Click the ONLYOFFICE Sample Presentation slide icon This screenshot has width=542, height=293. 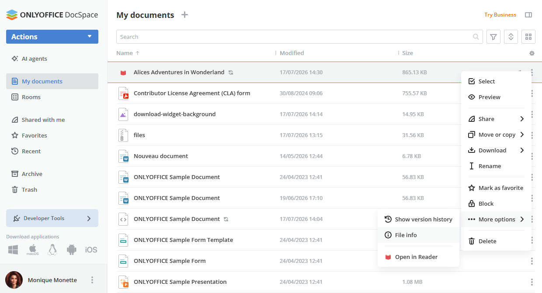(x=124, y=282)
